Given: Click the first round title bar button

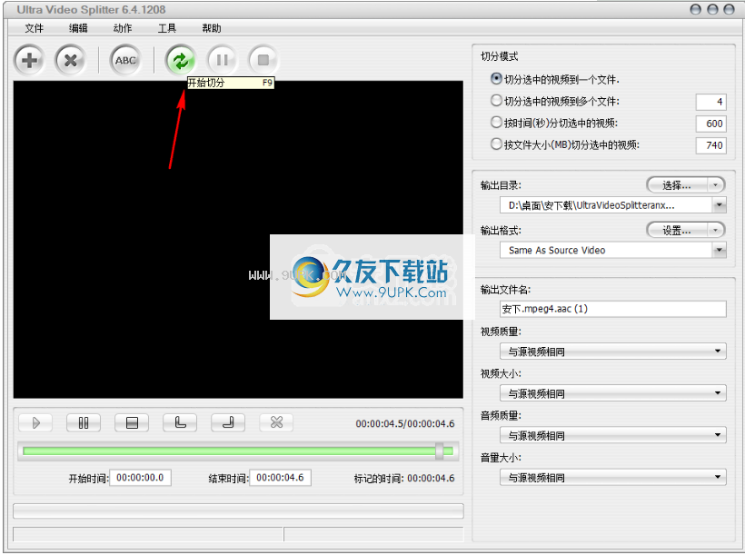Looking at the screenshot, I should (695, 9).
